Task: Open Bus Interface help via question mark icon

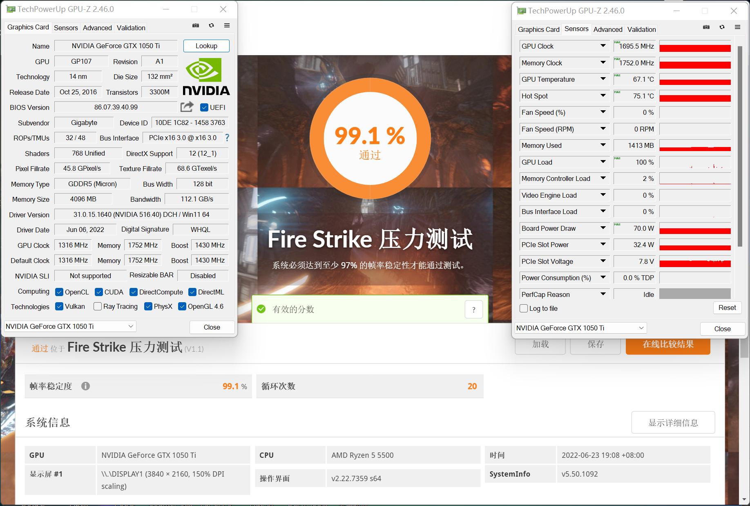Action: tap(227, 138)
